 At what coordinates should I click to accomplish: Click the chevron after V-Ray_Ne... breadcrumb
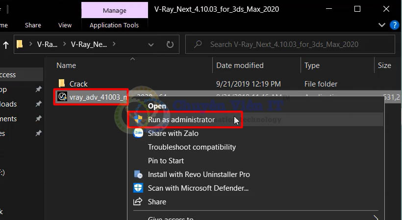point(114,44)
